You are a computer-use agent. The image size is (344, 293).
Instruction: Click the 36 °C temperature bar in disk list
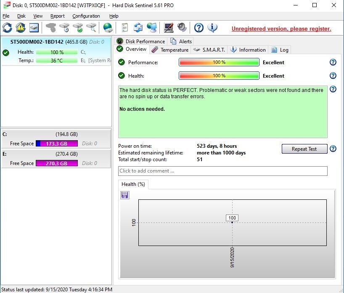(57, 60)
